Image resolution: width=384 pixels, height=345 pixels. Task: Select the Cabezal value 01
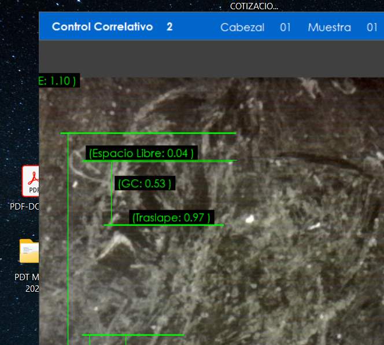point(285,27)
